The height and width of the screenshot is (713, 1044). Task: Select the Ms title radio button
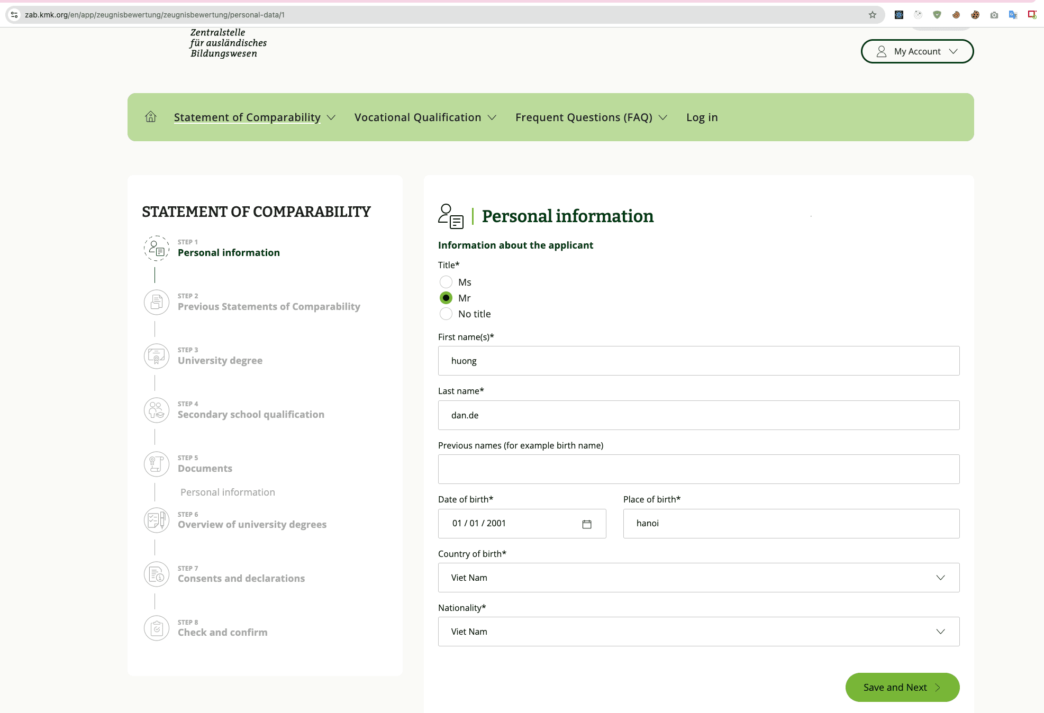(x=446, y=282)
